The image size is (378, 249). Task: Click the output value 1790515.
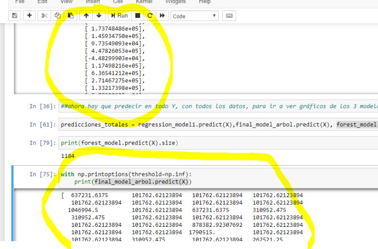[x=202, y=232]
